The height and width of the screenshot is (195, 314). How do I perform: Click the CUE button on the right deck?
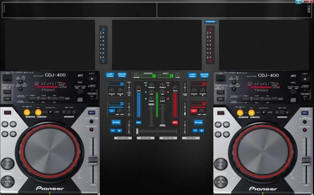[221, 164]
